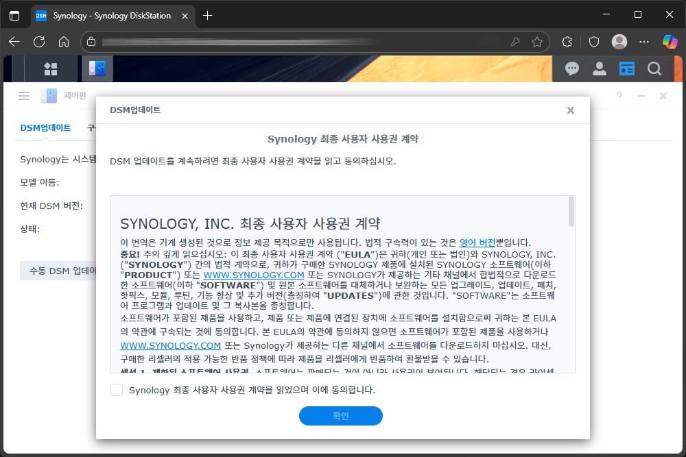Open the DSM Main Menu grid icon
The width and height of the screenshot is (686, 457).
[x=51, y=69]
